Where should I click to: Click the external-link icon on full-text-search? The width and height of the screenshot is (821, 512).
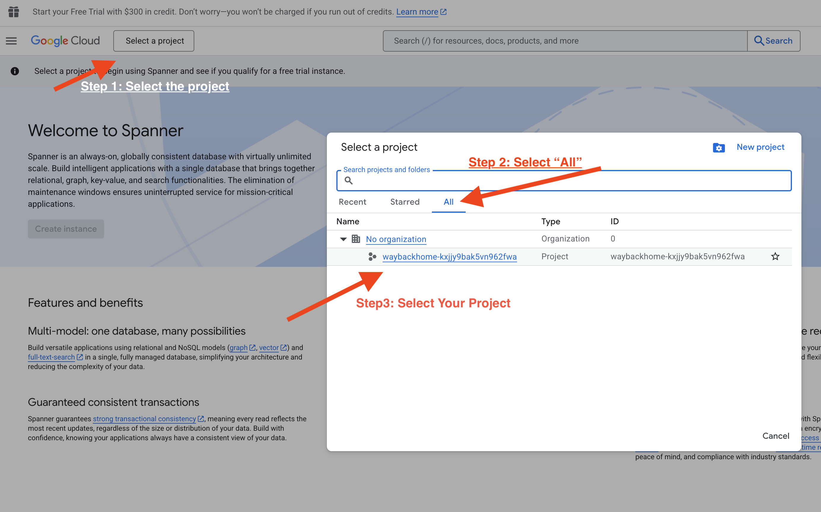(x=79, y=357)
